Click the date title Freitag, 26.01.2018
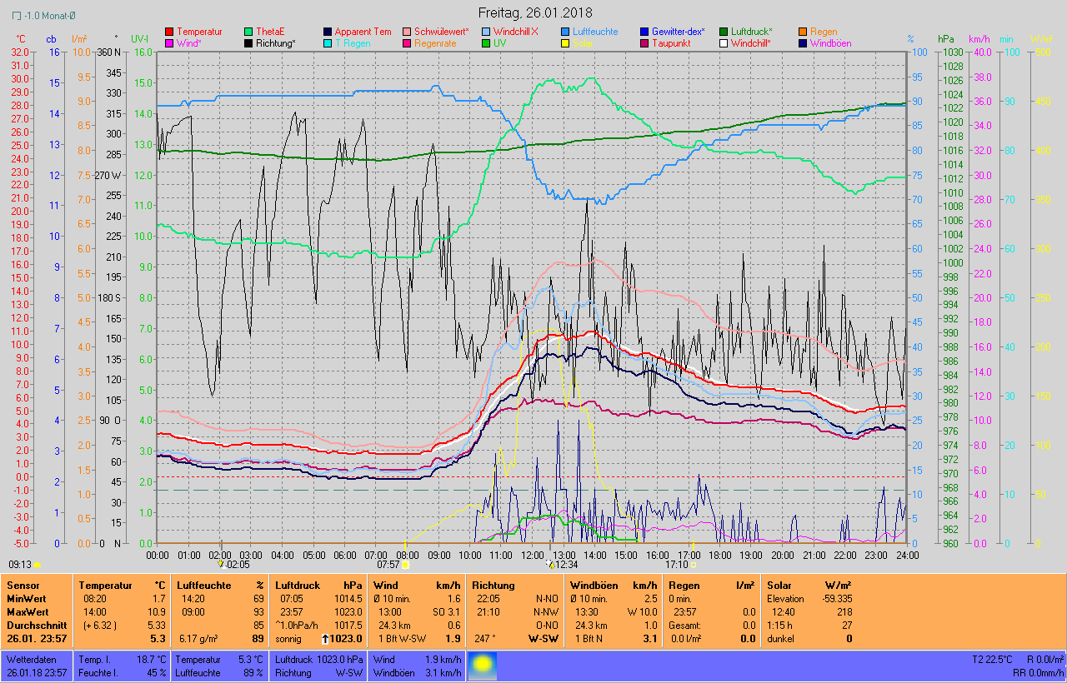Image resolution: width=1067 pixels, height=683 pixels. coord(534,12)
